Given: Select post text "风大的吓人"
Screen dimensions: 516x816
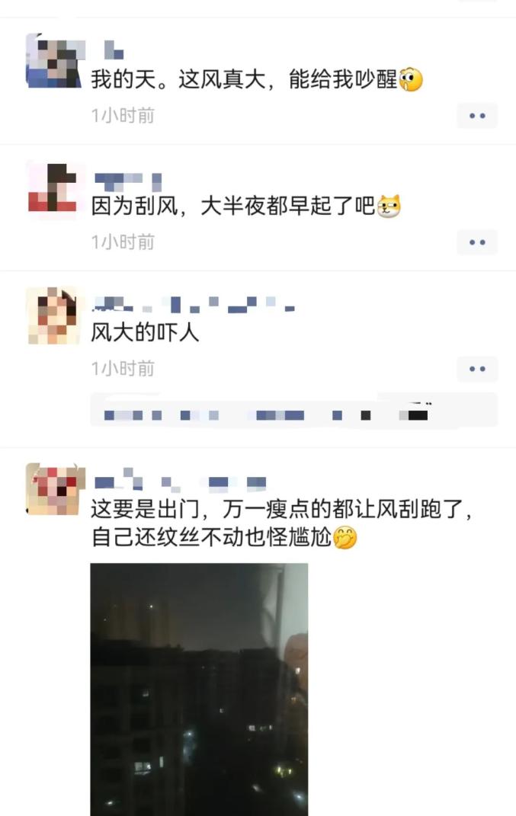Looking at the screenshot, I should pyautogui.click(x=146, y=332).
